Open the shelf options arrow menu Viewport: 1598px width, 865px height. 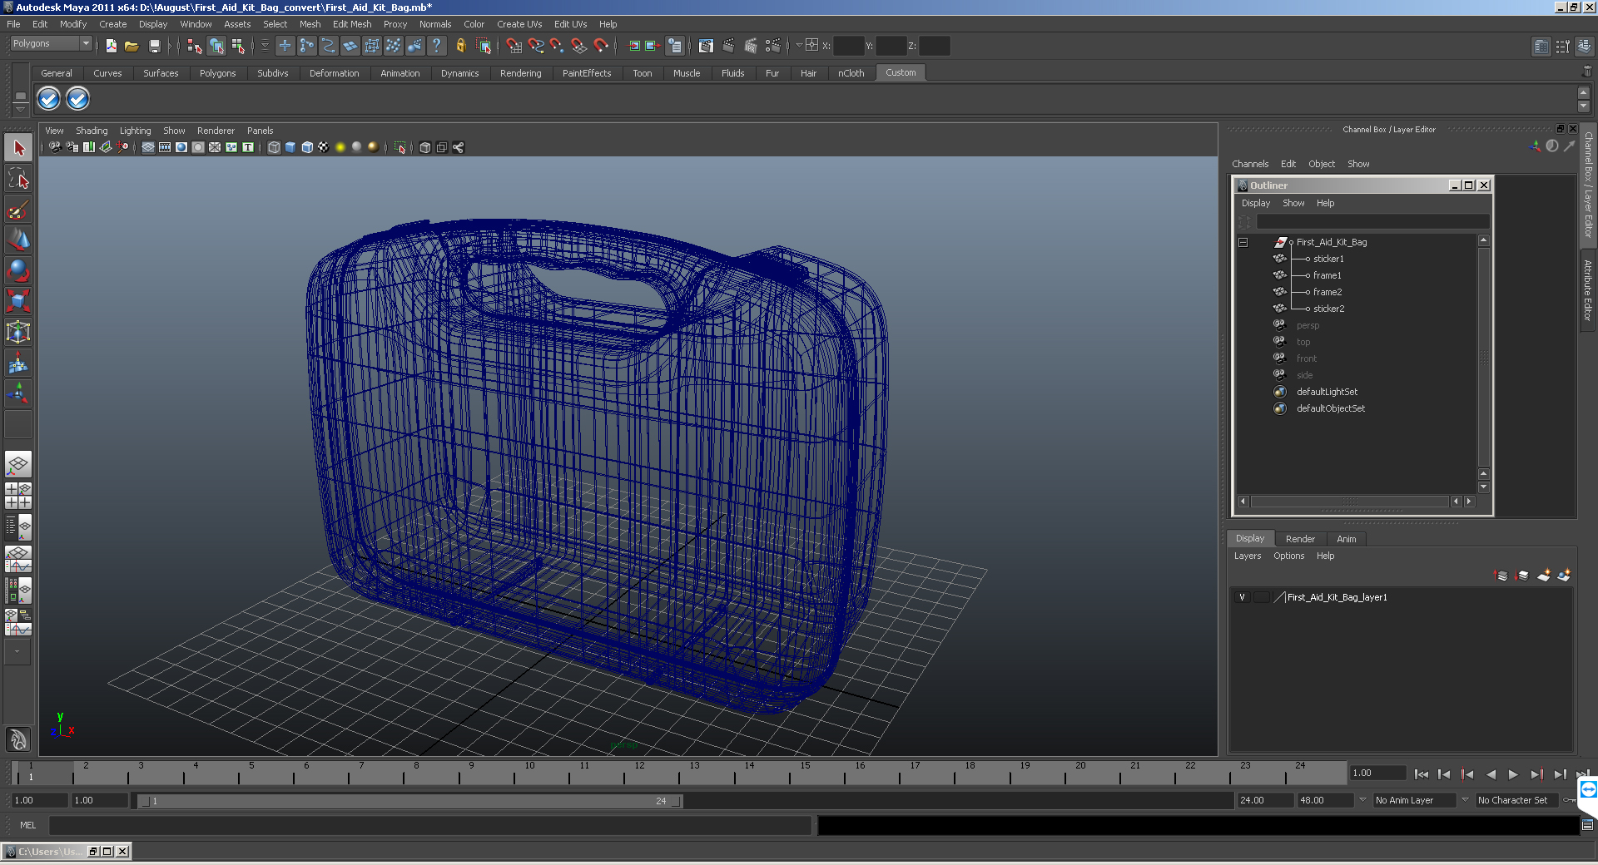pos(21,108)
